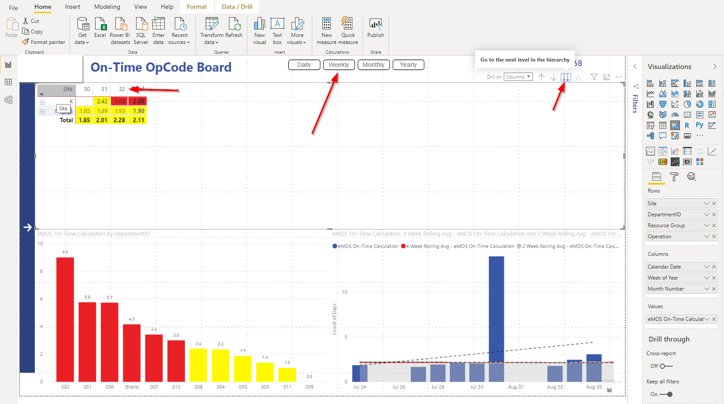
Task: Expand the K site row
Action: [42, 102]
